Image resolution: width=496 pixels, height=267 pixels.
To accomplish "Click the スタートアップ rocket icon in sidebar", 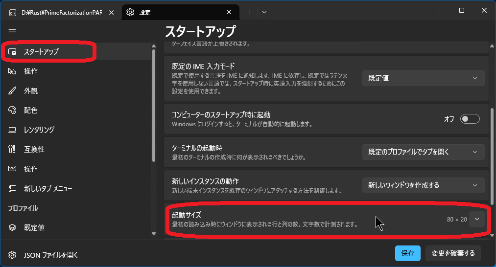I will point(13,52).
